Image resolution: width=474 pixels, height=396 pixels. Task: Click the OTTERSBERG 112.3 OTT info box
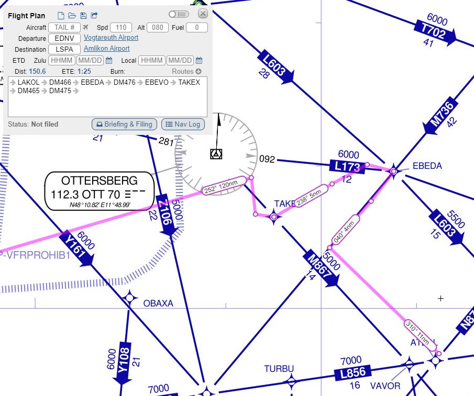click(x=100, y=191)
